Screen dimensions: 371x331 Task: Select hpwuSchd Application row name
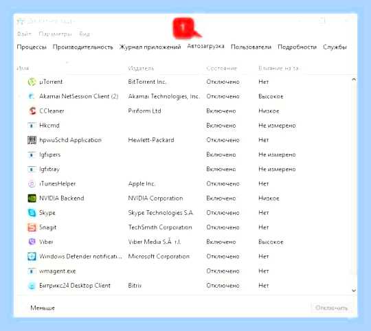(x=70, y=140)
